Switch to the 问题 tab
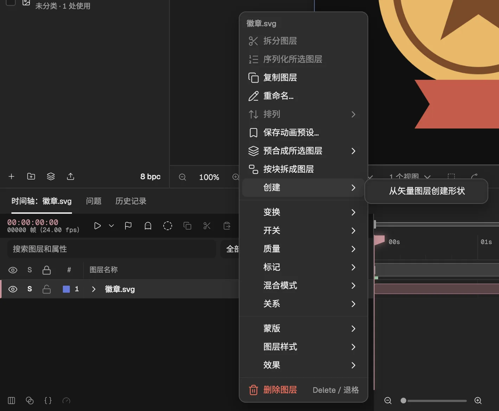 94,201
